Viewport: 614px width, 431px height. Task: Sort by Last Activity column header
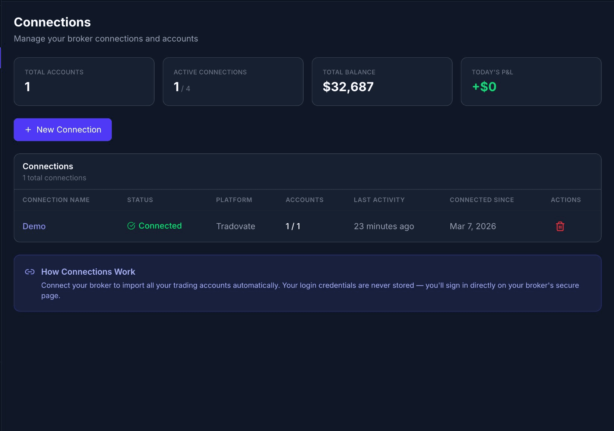[379, 200]
